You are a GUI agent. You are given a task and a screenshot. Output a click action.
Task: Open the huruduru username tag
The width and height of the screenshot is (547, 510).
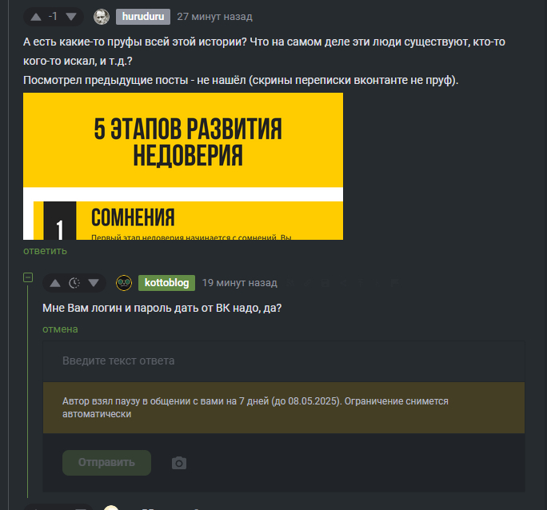point(143,17)
